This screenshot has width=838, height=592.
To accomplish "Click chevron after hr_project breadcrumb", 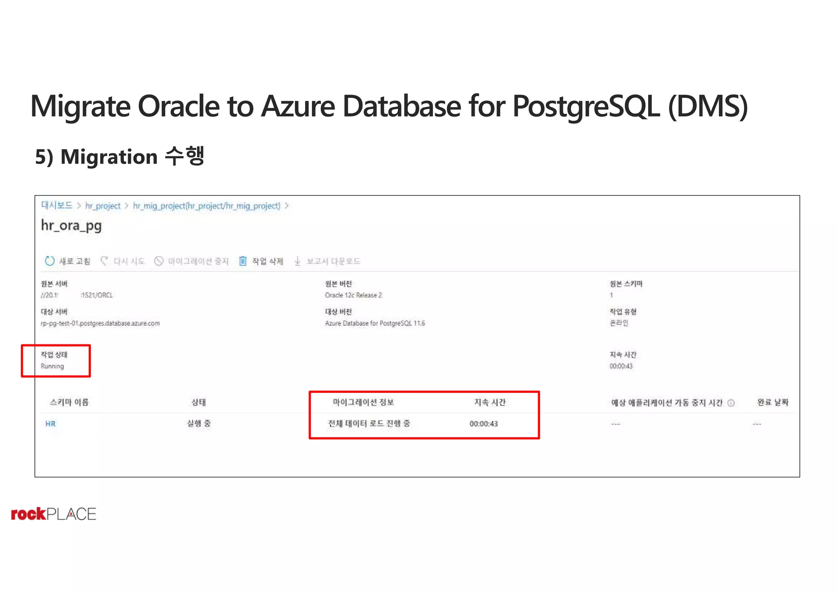I will click(x=127, y=206).
